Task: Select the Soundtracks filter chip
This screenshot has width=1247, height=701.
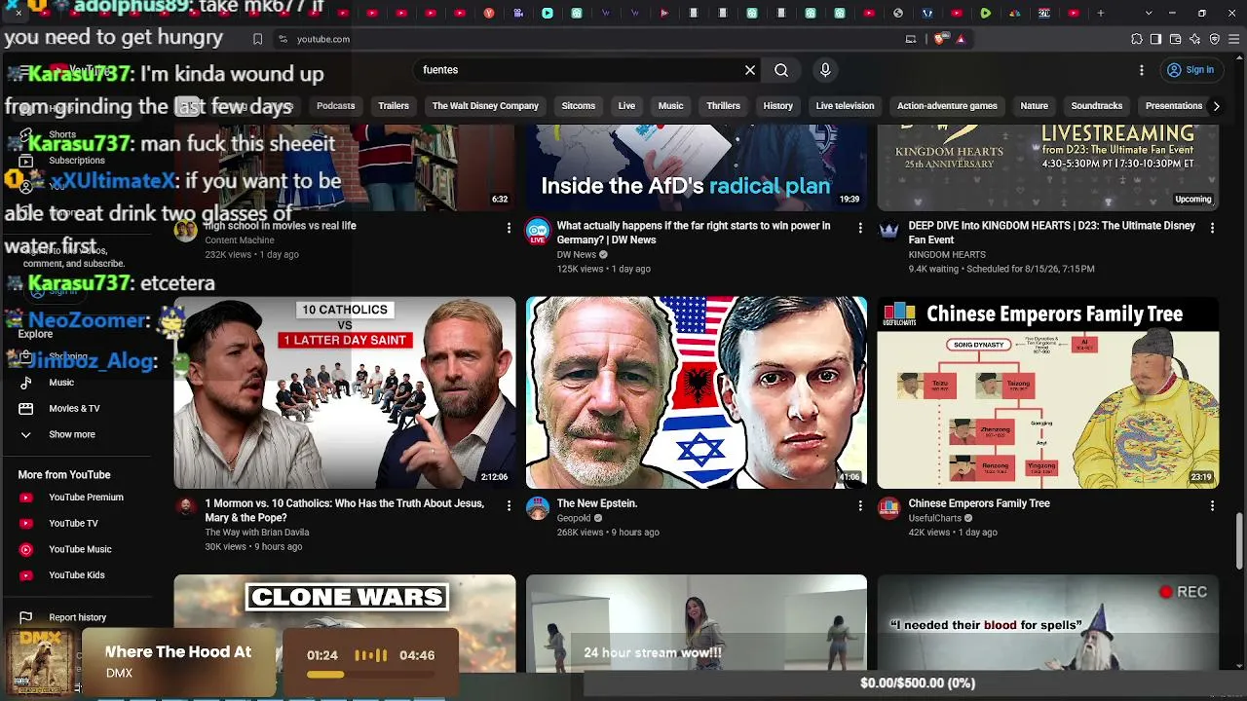Action: [x=1097, y=106]
